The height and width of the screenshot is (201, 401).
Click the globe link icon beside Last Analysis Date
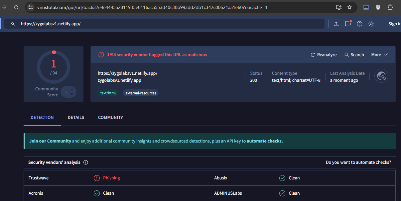coord(381,76)
